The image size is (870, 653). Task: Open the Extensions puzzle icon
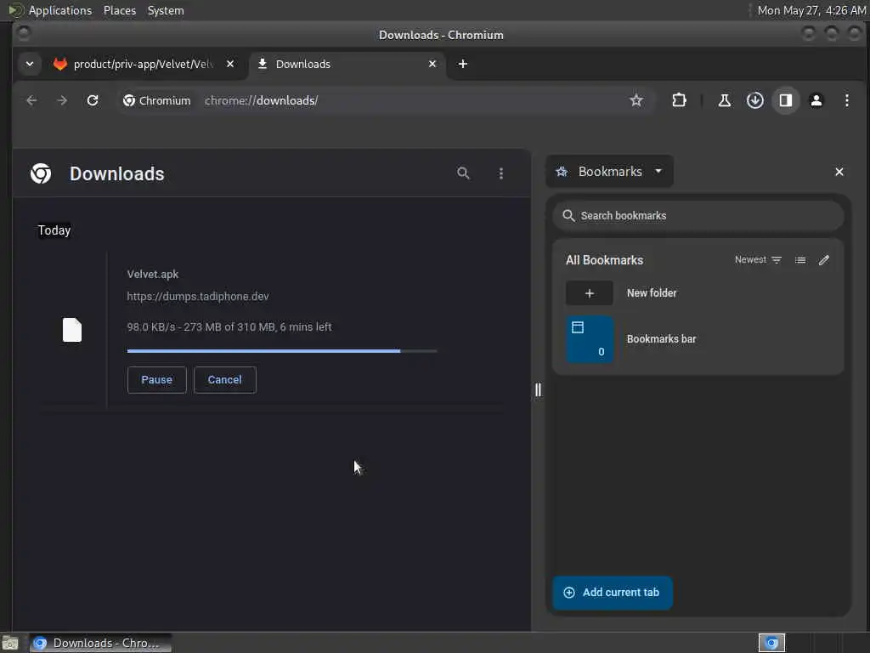tap(679, 100)
